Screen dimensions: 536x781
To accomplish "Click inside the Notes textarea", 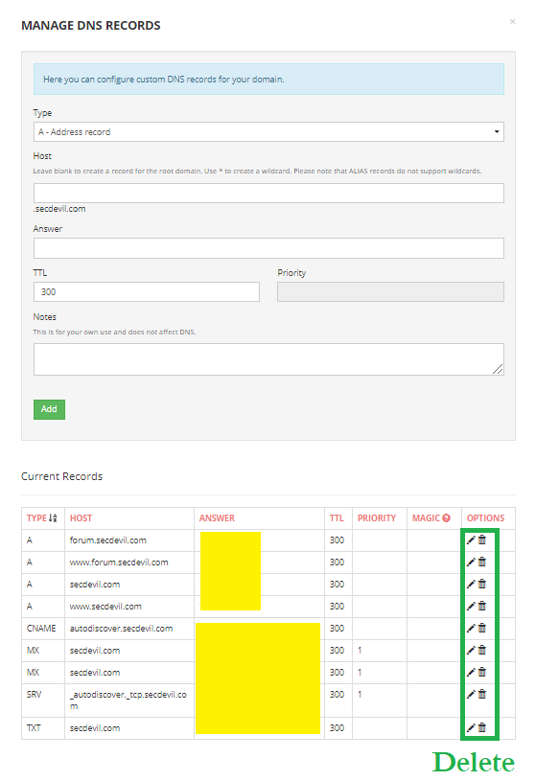I will [x=268, y=359].
